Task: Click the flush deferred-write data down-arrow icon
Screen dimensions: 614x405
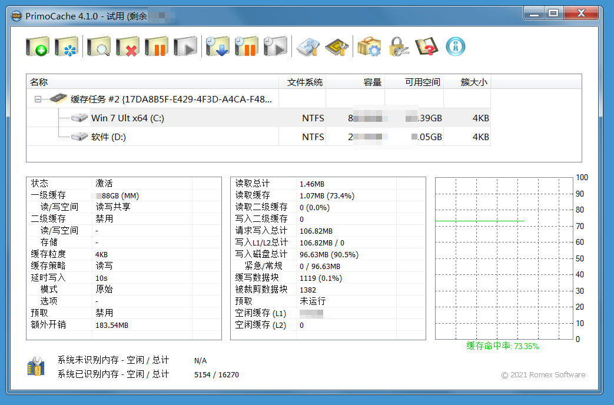Action: click(218, 47)
